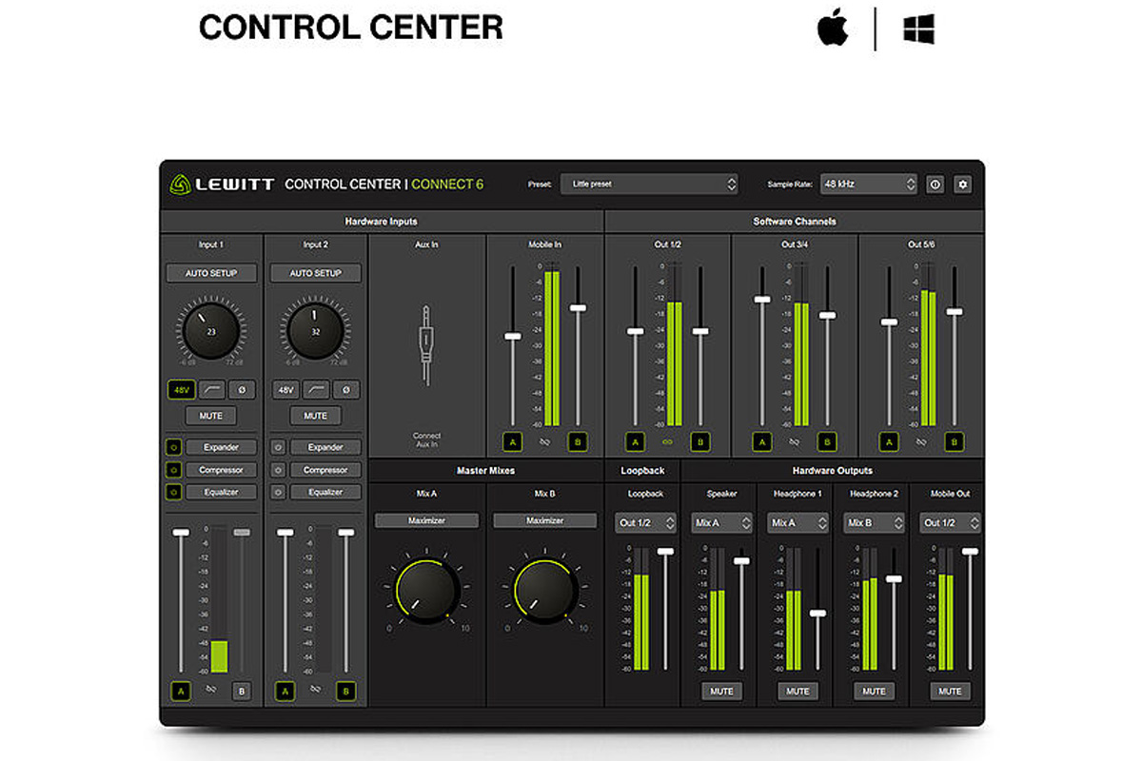
Task: Open the settings gear in Control Center
Action: point(962,185)
